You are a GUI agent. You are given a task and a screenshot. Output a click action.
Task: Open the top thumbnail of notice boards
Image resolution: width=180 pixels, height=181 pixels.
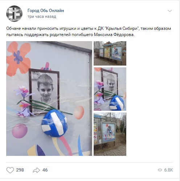coord(110,53)
